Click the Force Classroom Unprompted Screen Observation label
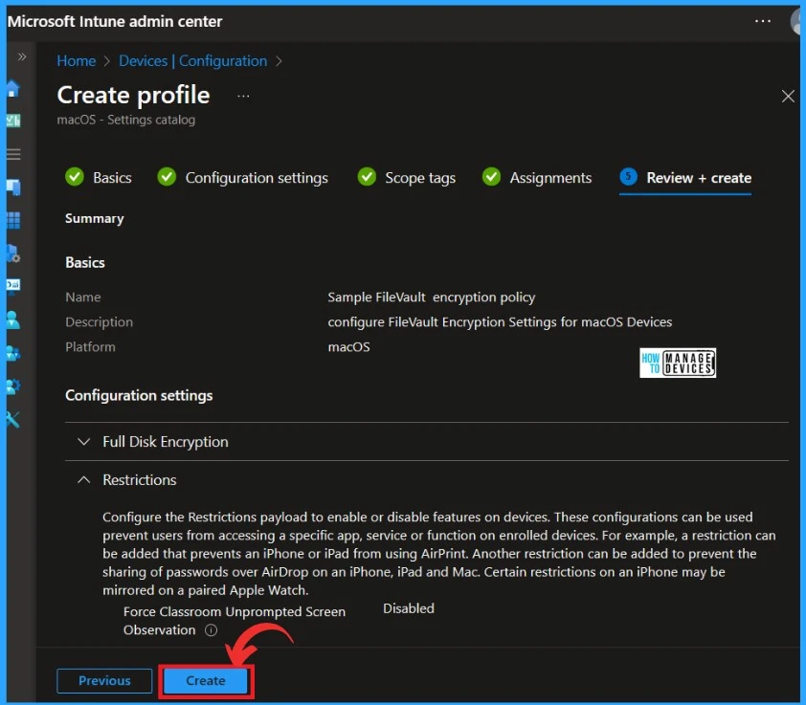Screen dimensions: 806x705 [234, 621]
